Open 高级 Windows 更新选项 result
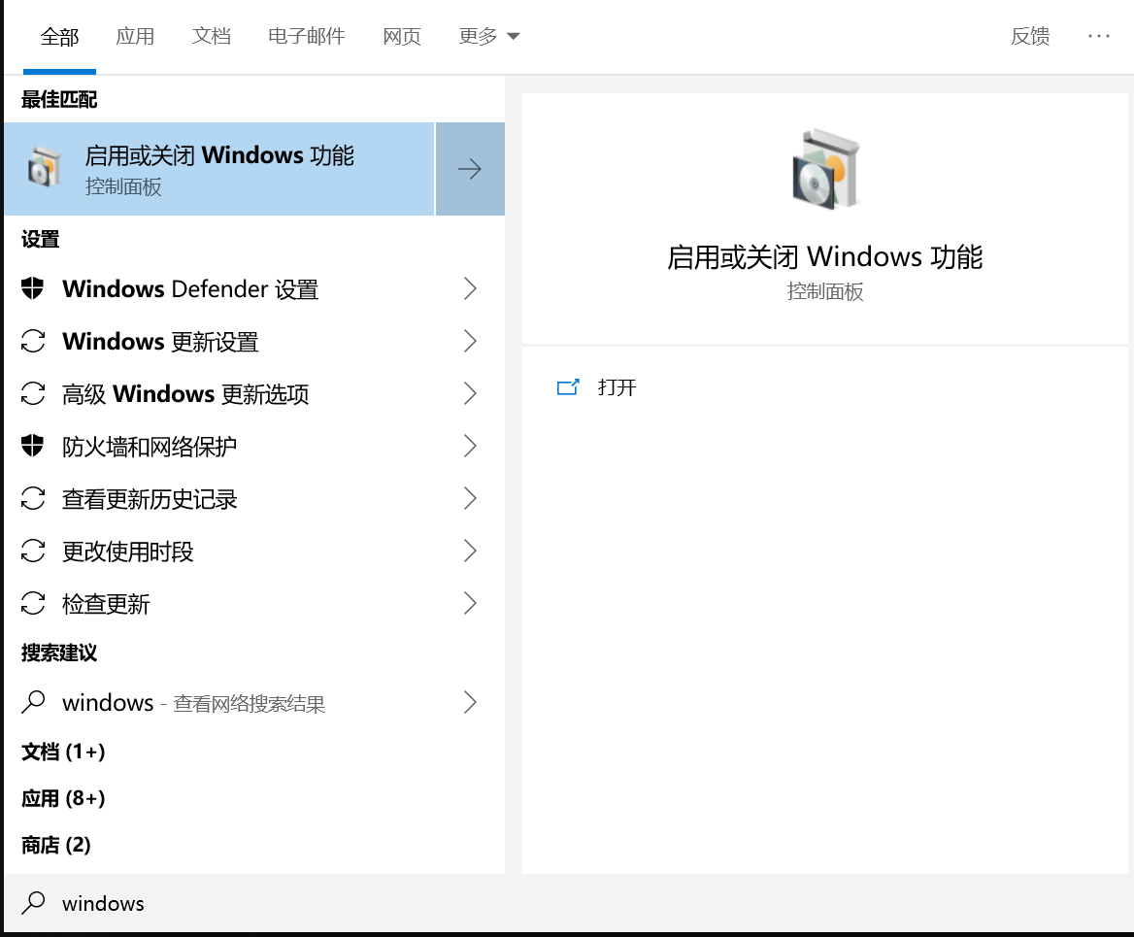1134x937 pixels. click(253, 393)
